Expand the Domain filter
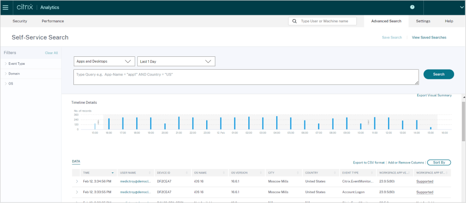The height and width of the screenshot is (203, 466). point(14,74)
